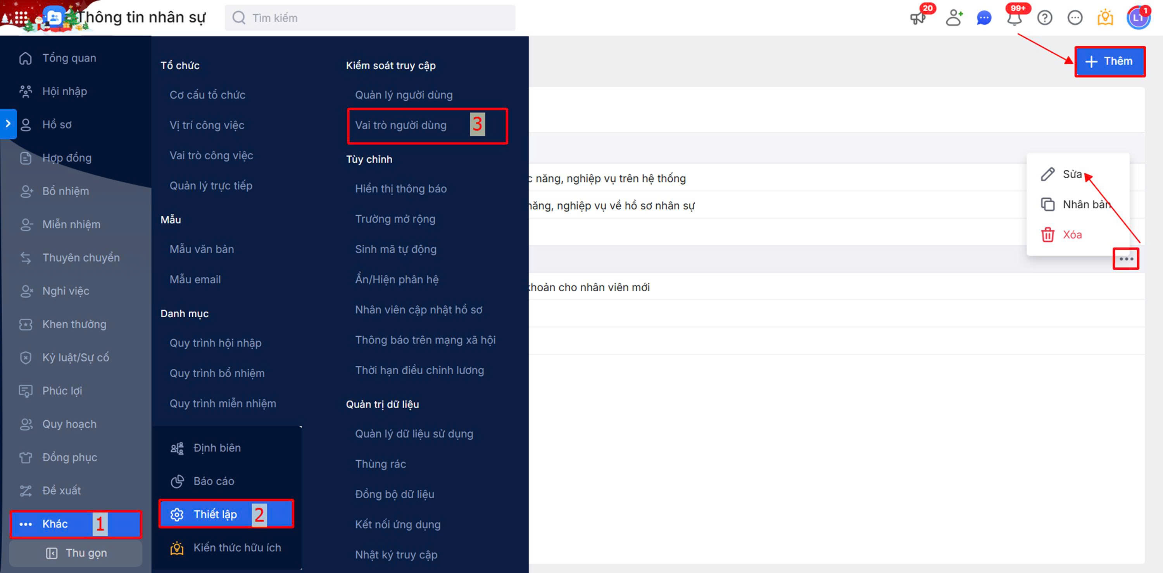Select Thiết lập settings menu item
Image resolution: width=1163 pixels, height=573 pixels.
(215, 514)
